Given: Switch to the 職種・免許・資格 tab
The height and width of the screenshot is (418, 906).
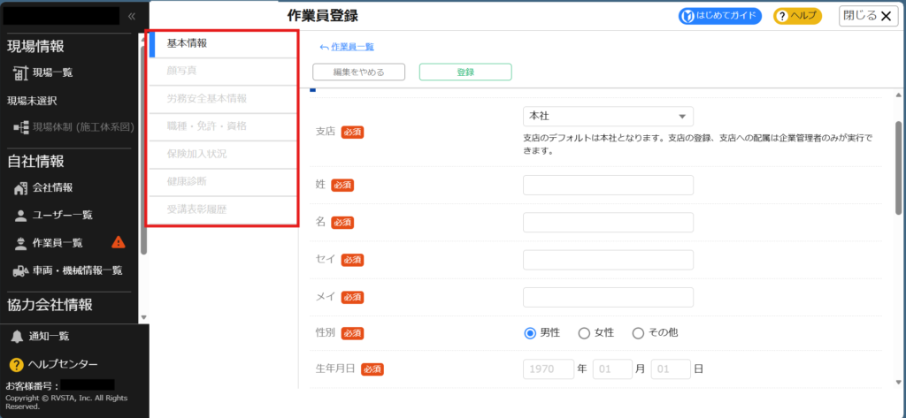Looking at the screenshot, I should pos(224,127).
